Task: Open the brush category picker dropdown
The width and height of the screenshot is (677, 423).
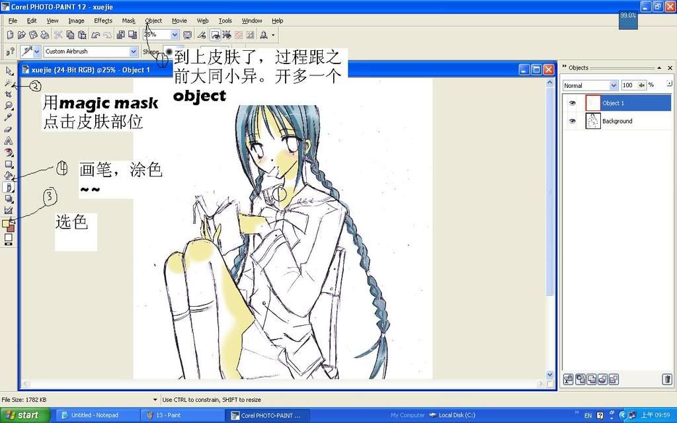Action: (37, 52)
